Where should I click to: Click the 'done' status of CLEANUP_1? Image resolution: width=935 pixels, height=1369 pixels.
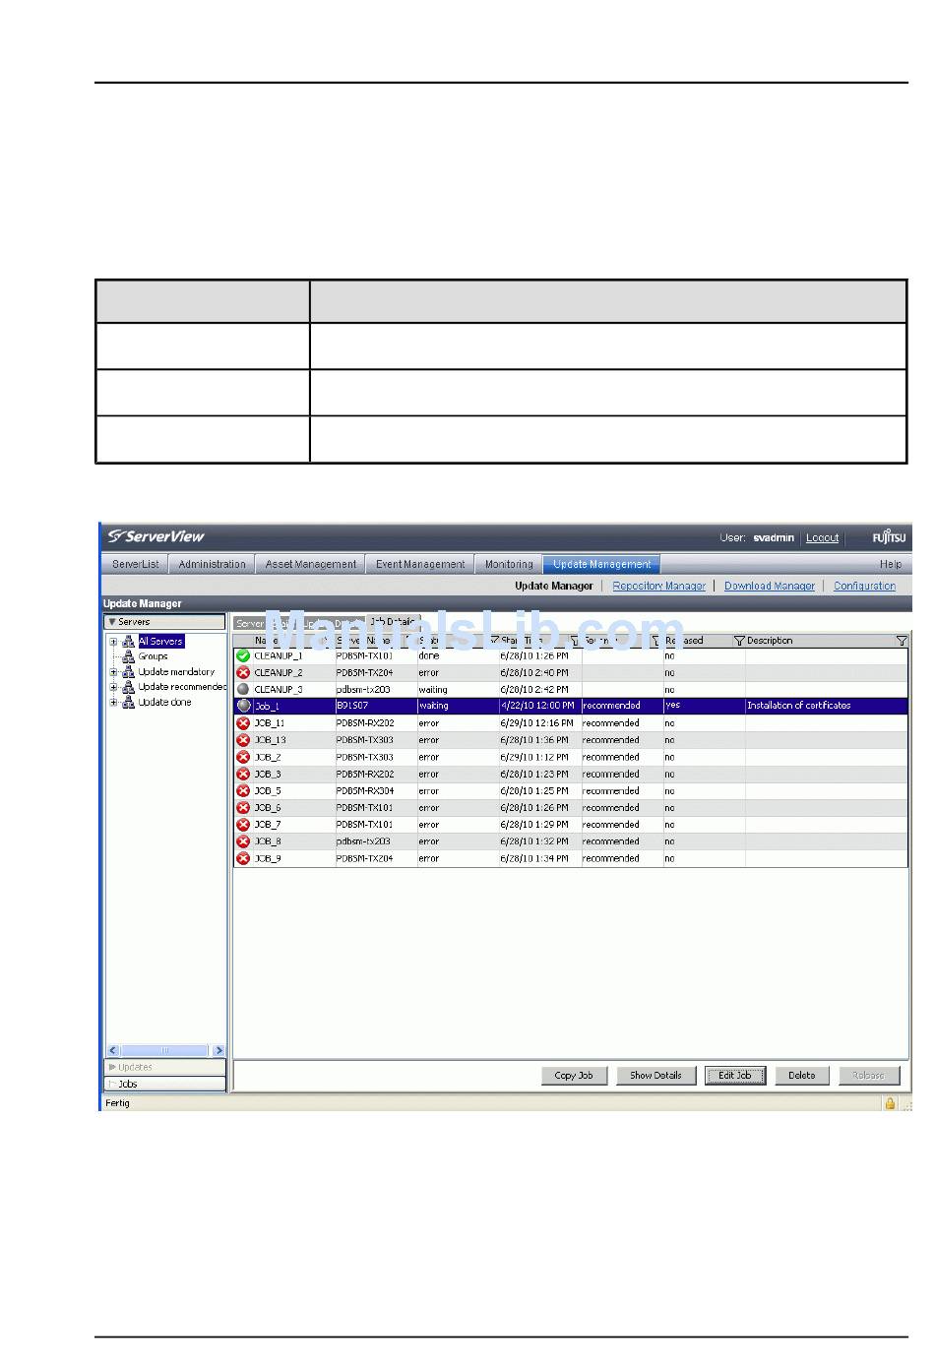(x=429, y=655)
